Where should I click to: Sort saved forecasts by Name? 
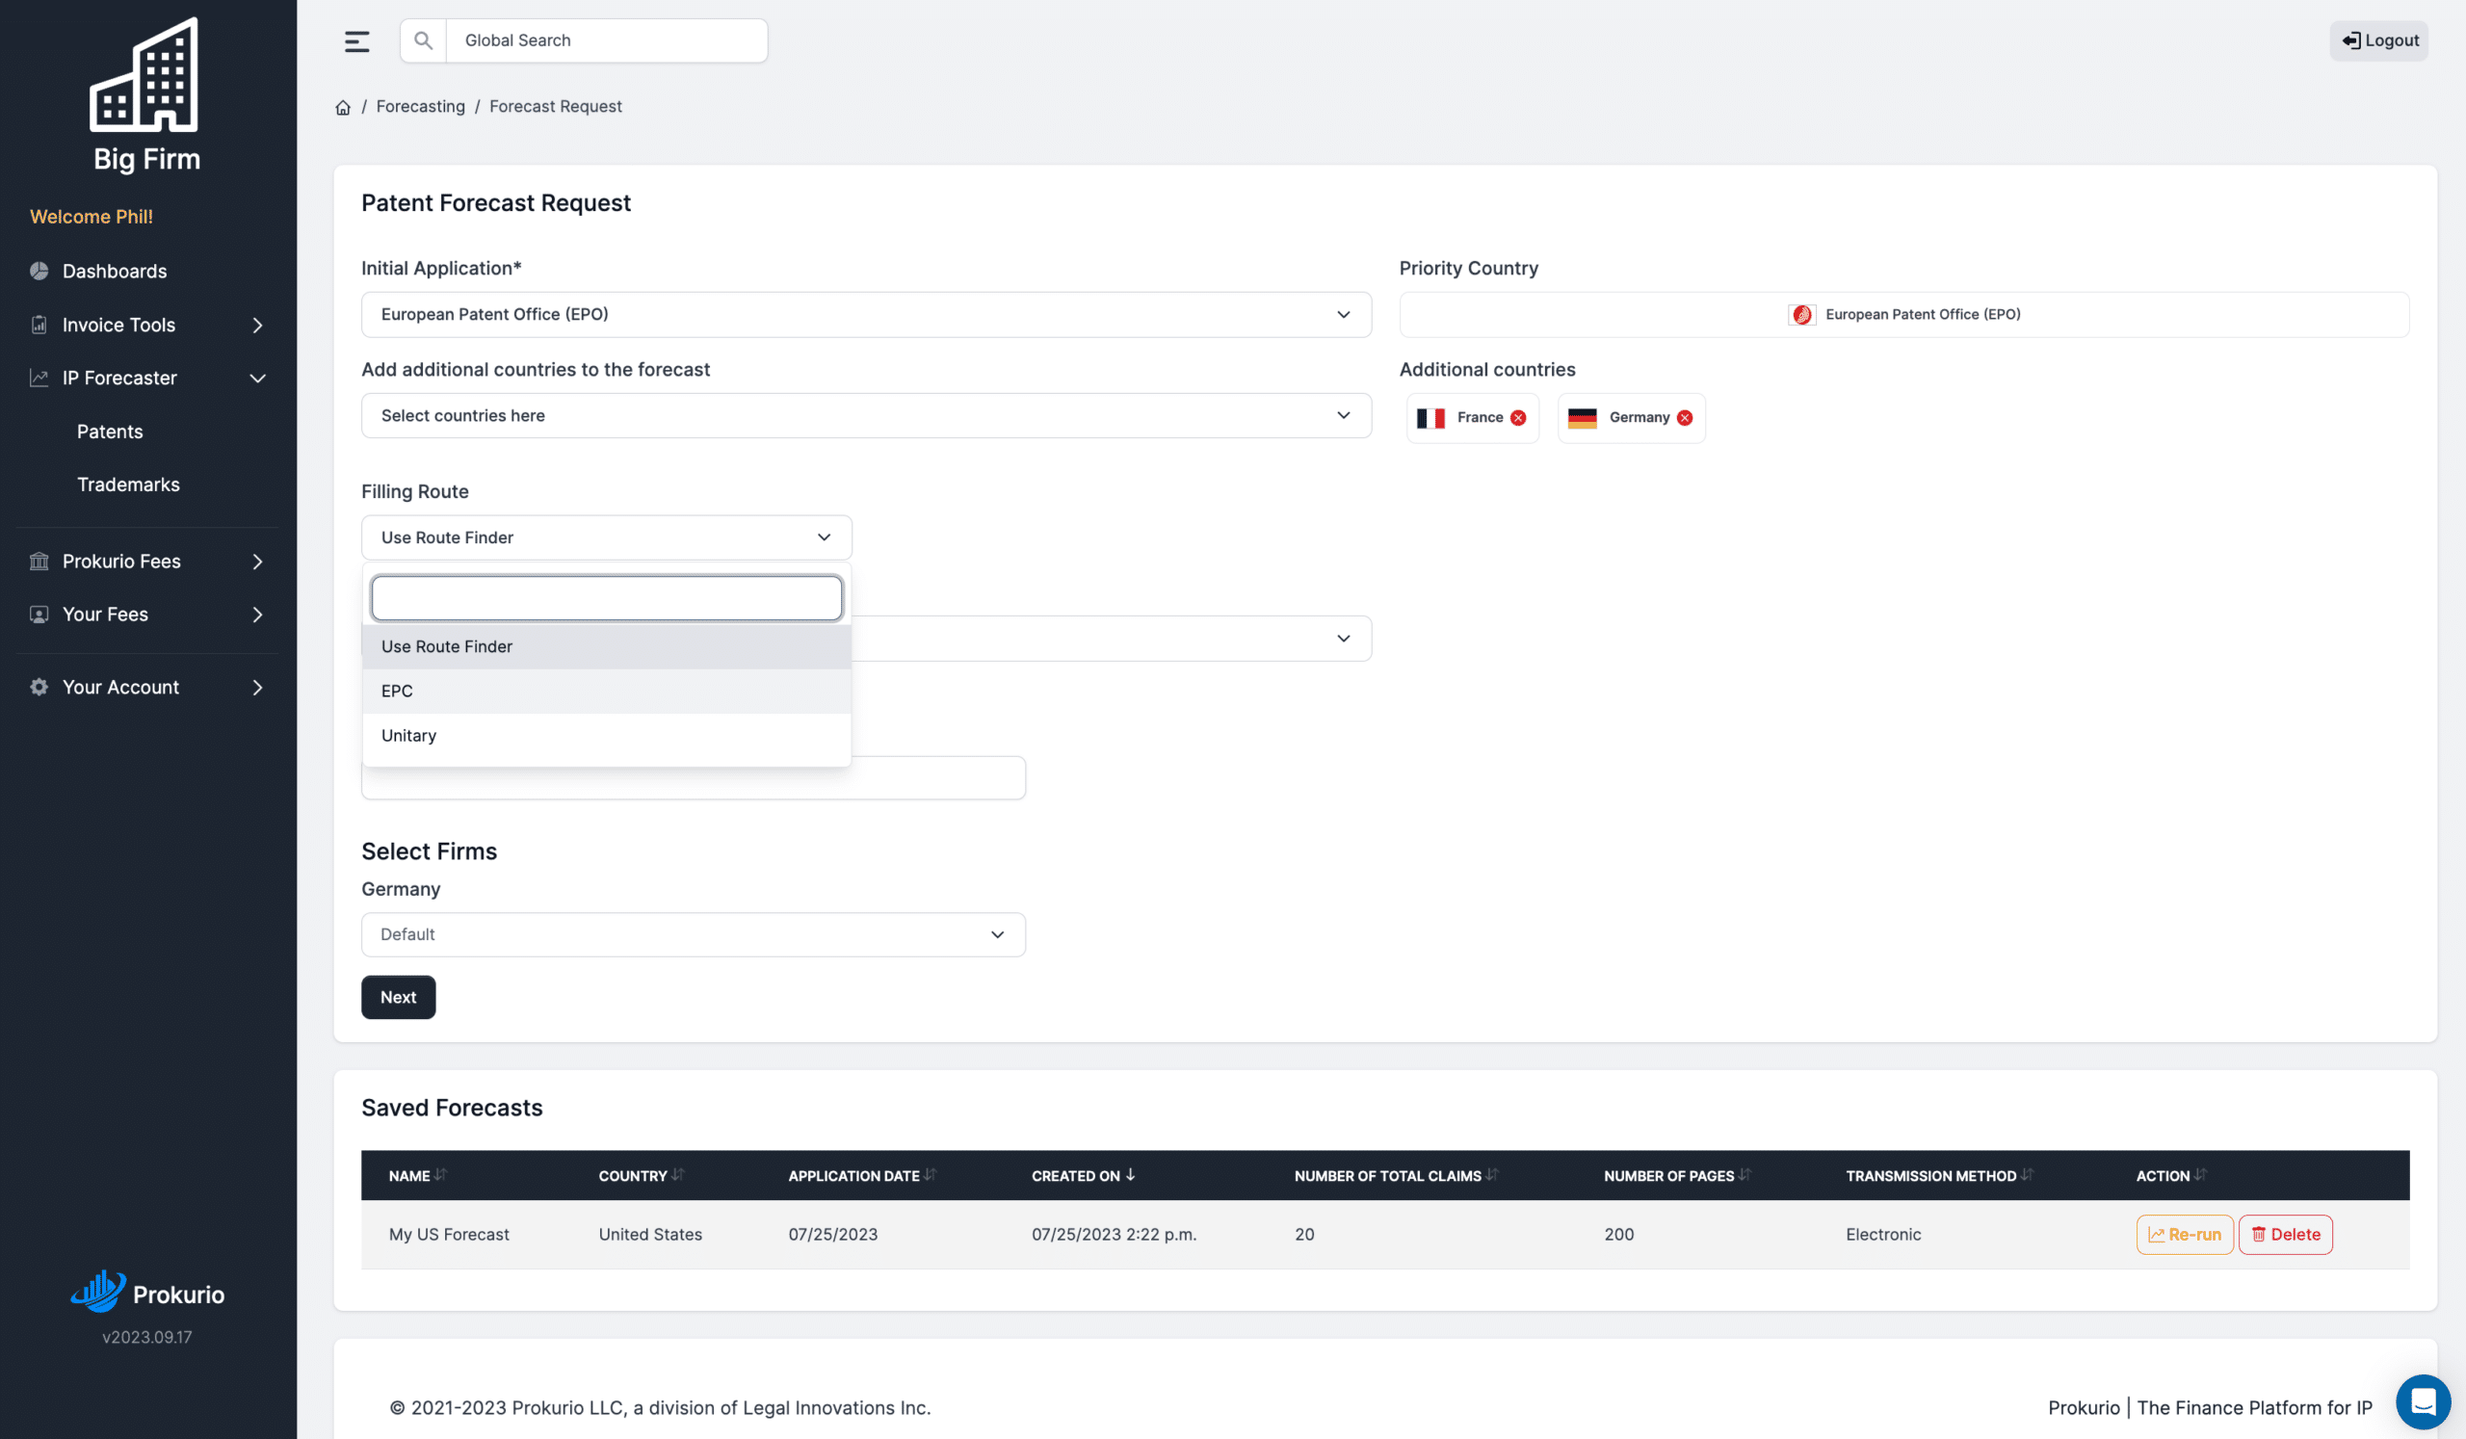click(440, 1175)
